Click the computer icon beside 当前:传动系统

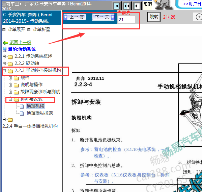[5, 49]
